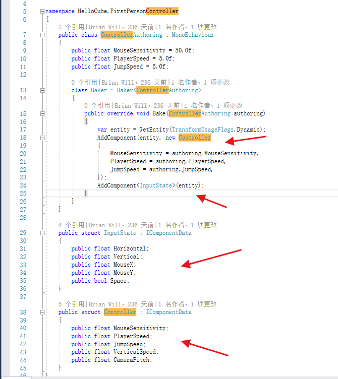Click InputState struct name on line 29
Image resolution: width=338 pixels, height=379 pixels.
click(x=120, y=233)
